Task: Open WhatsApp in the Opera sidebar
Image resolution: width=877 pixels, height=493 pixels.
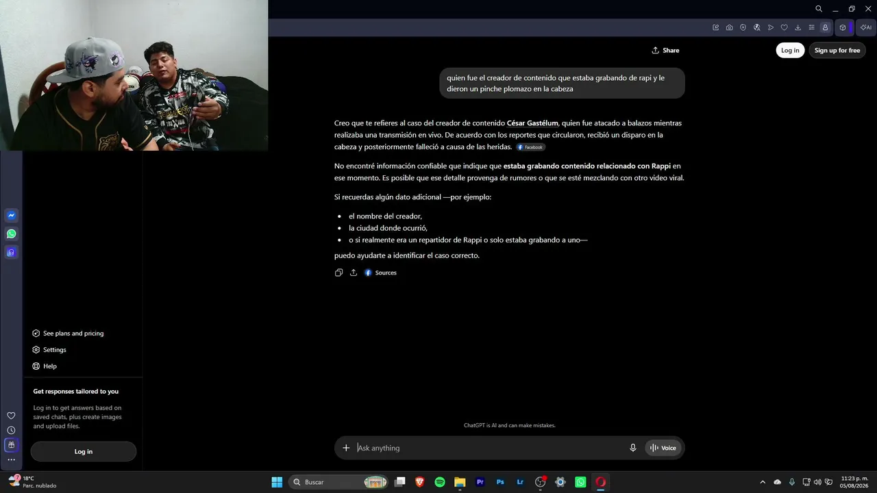Action: (x=11, y=233)
